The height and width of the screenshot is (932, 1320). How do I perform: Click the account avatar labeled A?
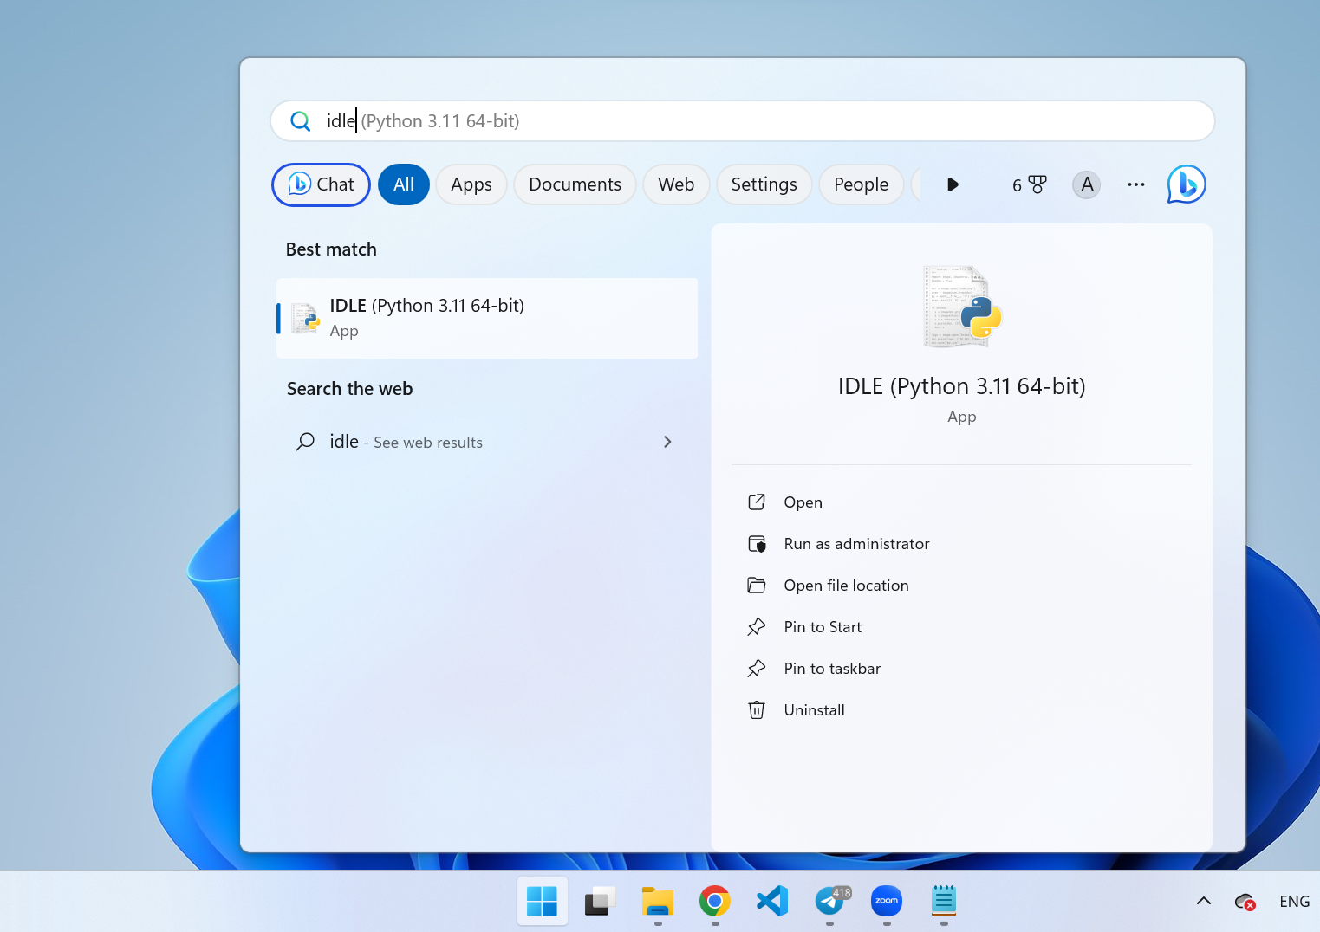tap(1086, 184)
